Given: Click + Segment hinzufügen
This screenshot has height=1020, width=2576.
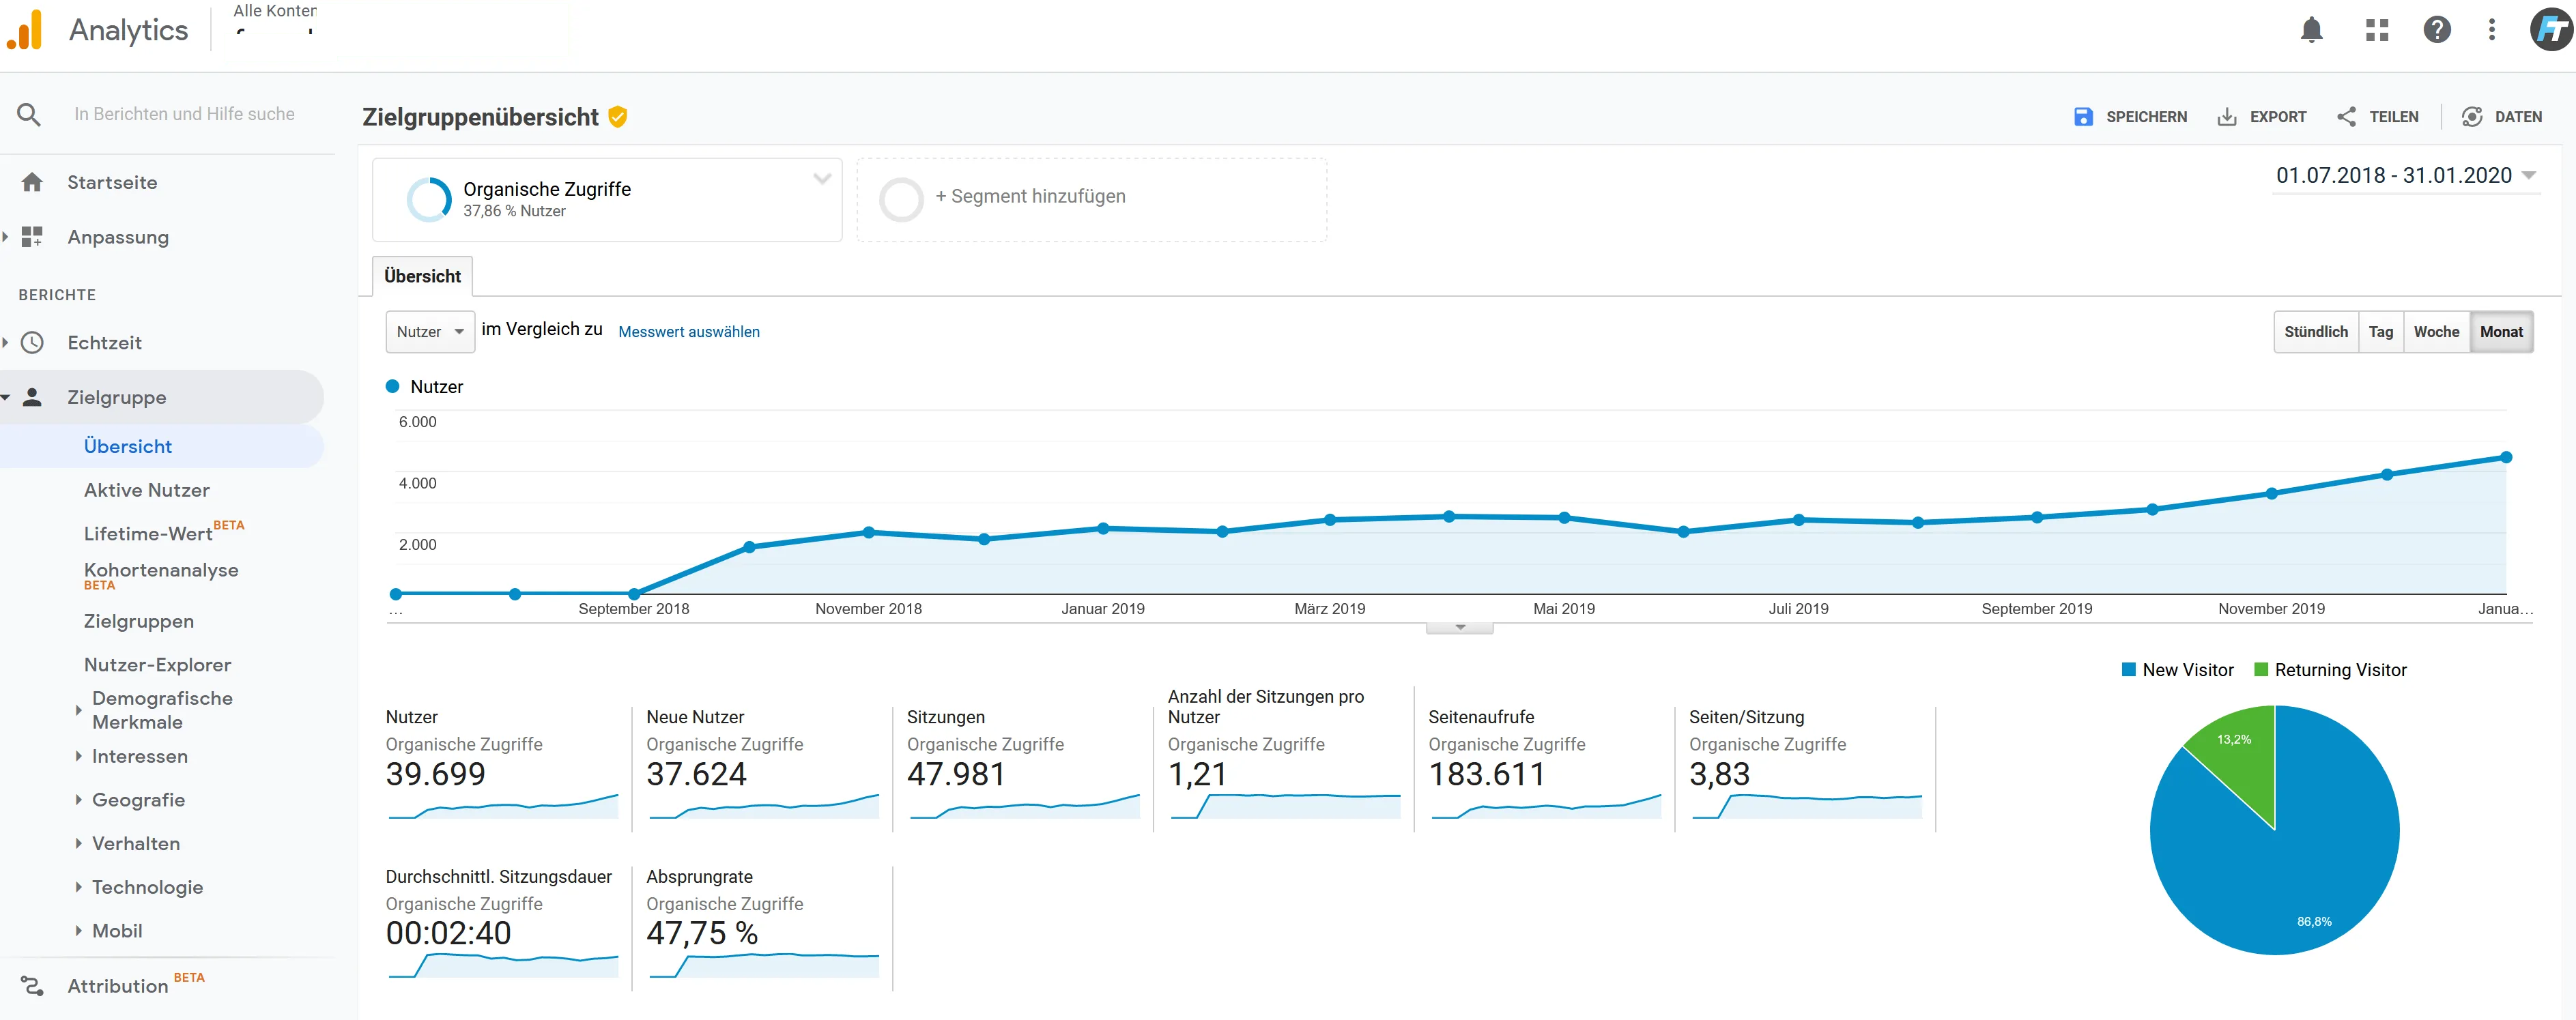Looking at the screenshot, I should 1030,196.
